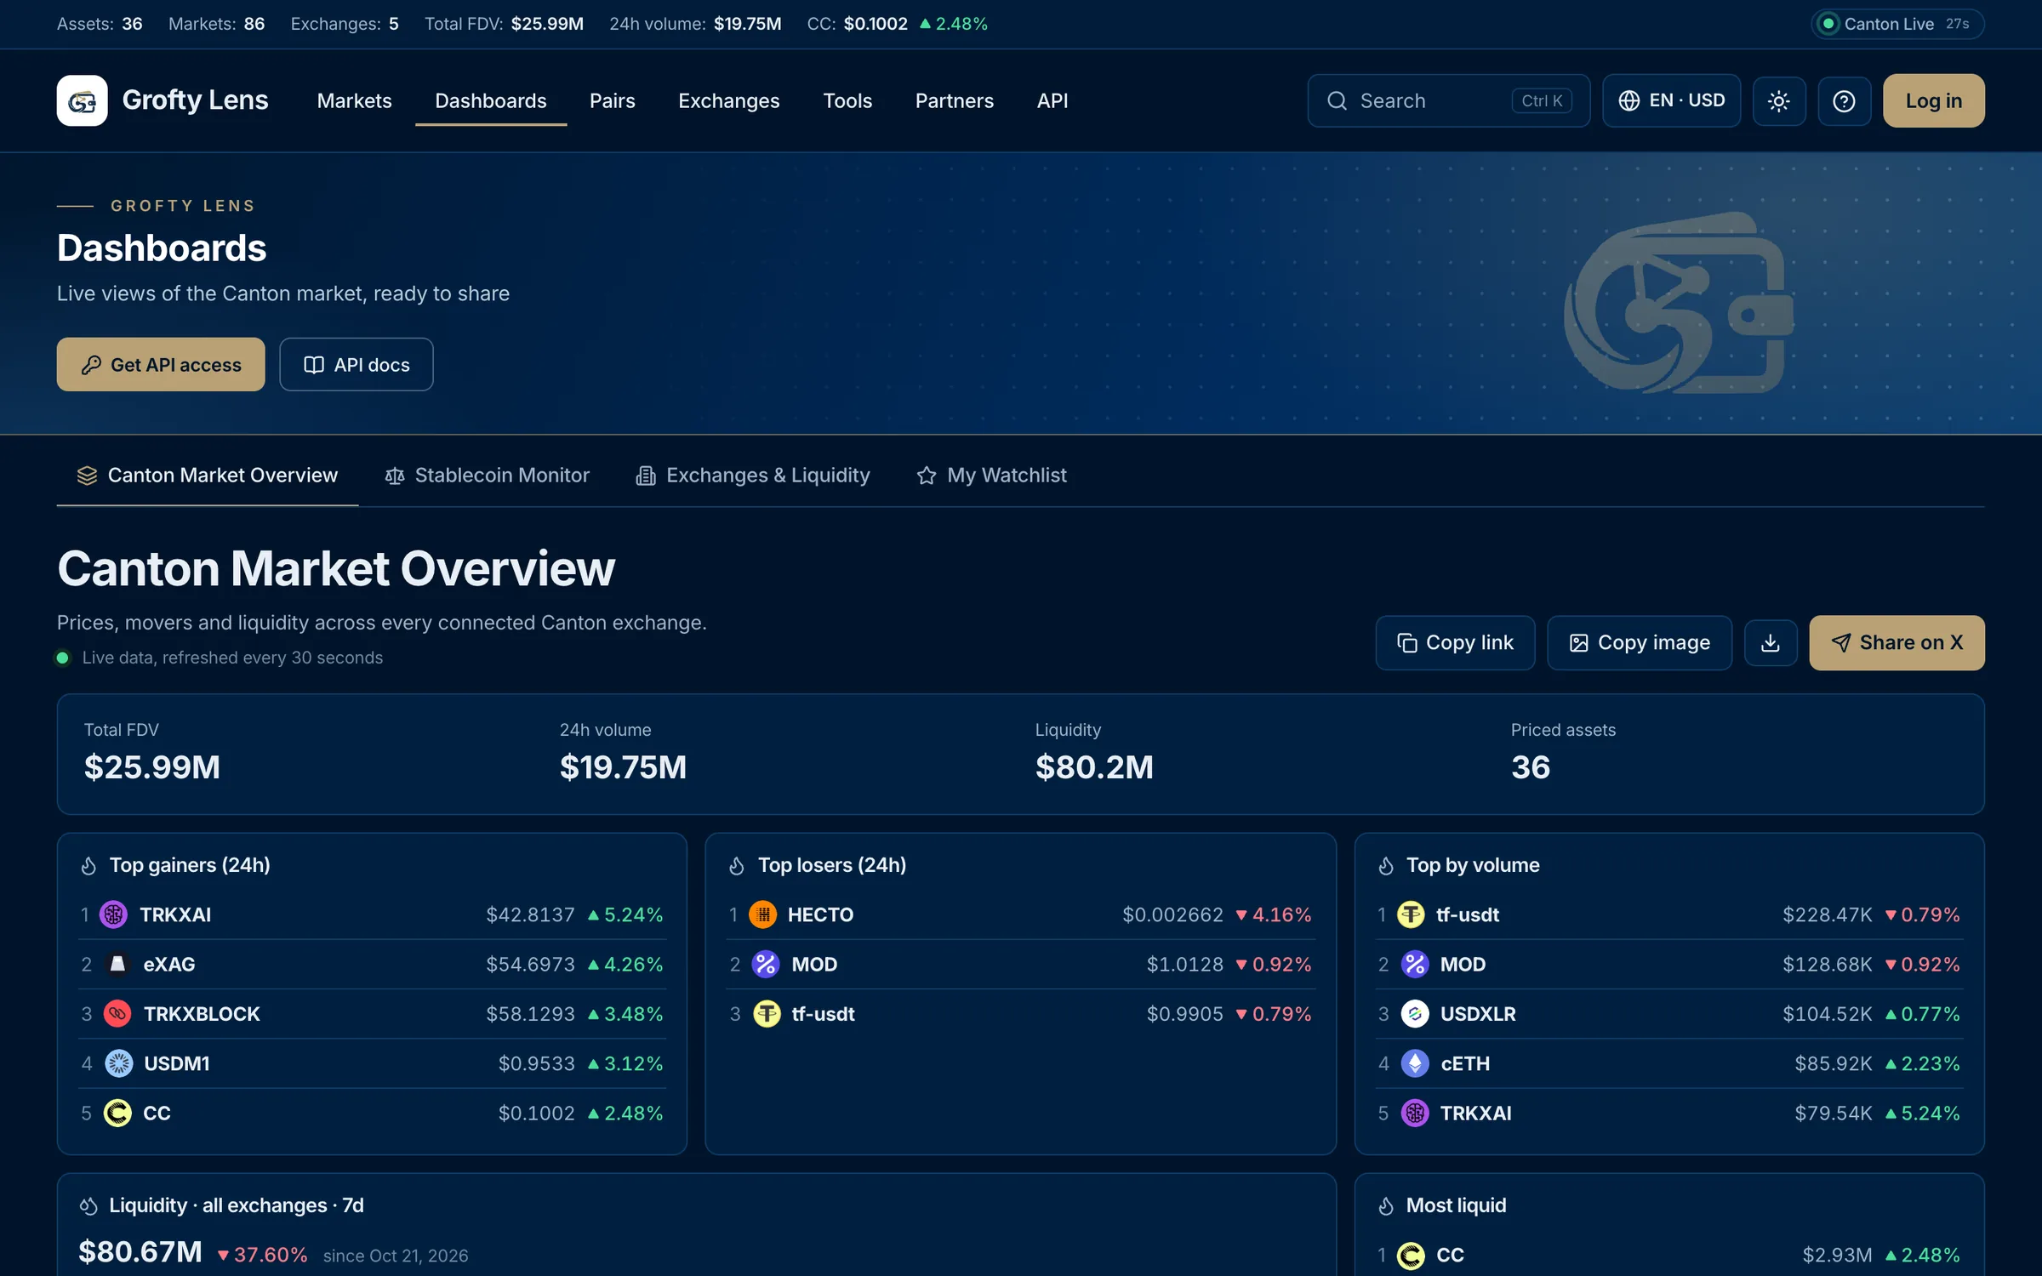The height and width of the screenshot is (1276, 2042).
Task: Click Share on X button
Action: pos(1897,642)
